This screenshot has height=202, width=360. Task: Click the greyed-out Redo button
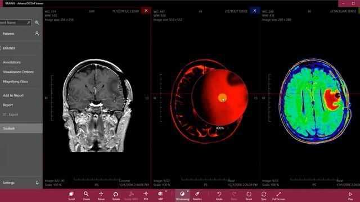tap(234, 196)
